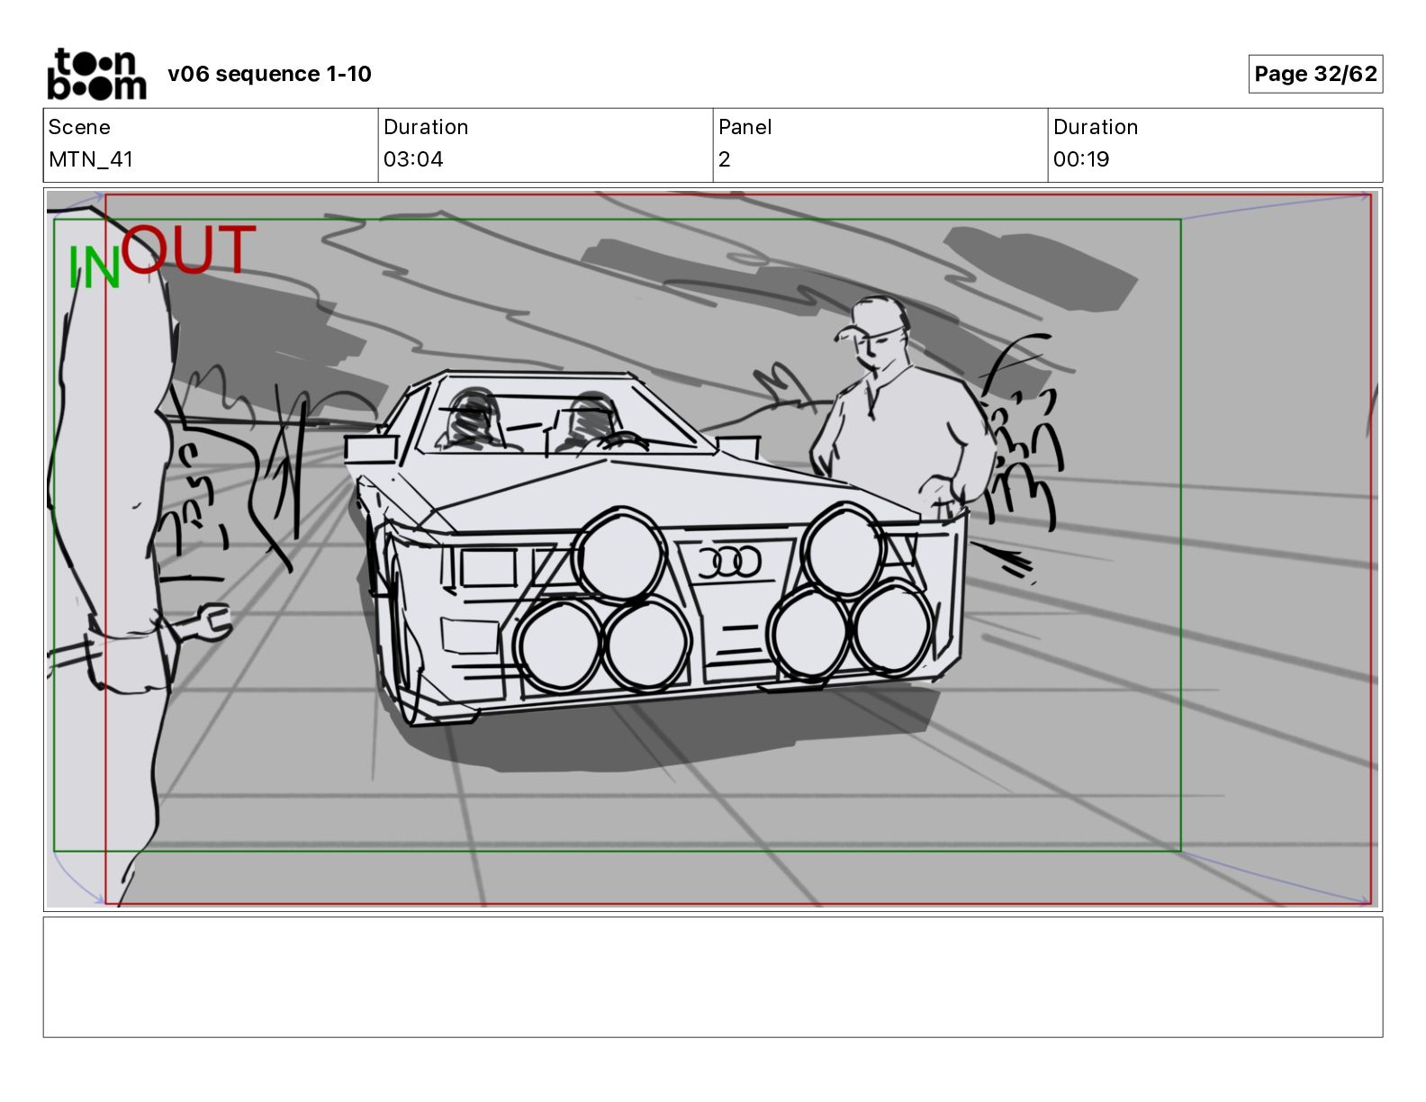The width and height of the screenshot is (1426, 1102).
Task: Click the Toon Boom logo
Action: [x=96, y=74]
